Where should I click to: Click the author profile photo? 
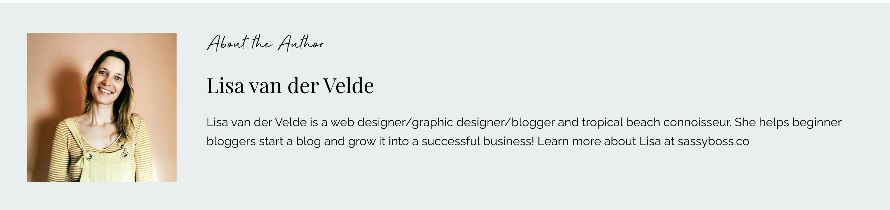point(102,107)
